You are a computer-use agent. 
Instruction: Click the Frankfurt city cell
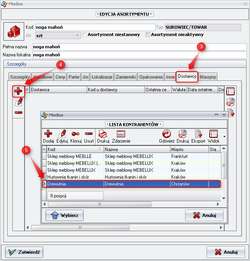tap(189, 156)
